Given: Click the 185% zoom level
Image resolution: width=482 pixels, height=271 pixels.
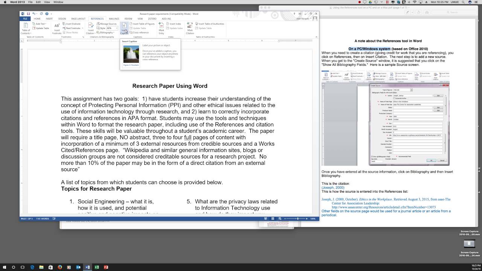Looking at the screenshot, I should (313, 219).
